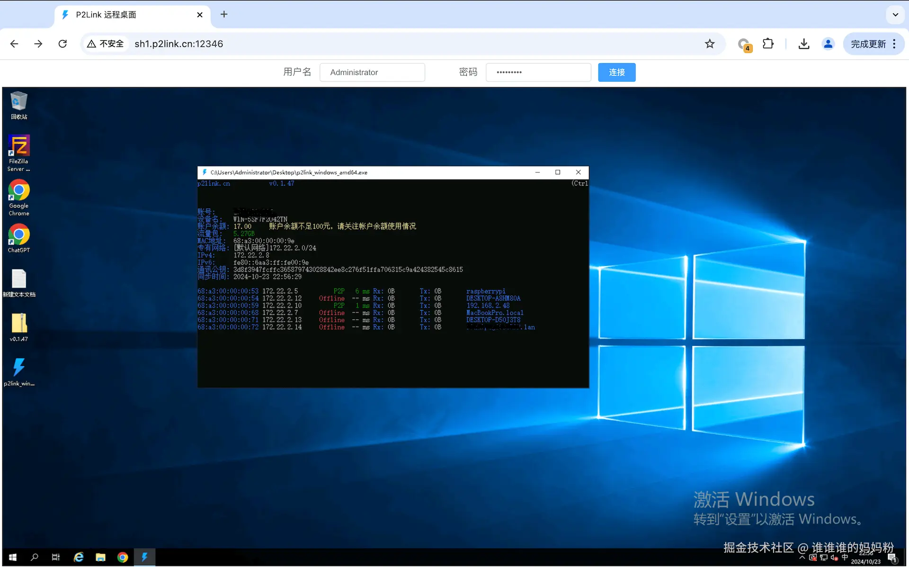Image resolution: width=909 pixels, height=569 pixels.
Task: Focus the 用户名 username input field
Action: (372, 72)
